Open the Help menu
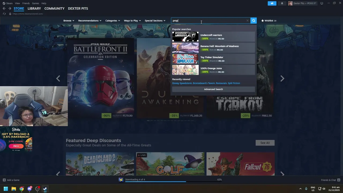343x193 pixels. click(x=44, y=3)
